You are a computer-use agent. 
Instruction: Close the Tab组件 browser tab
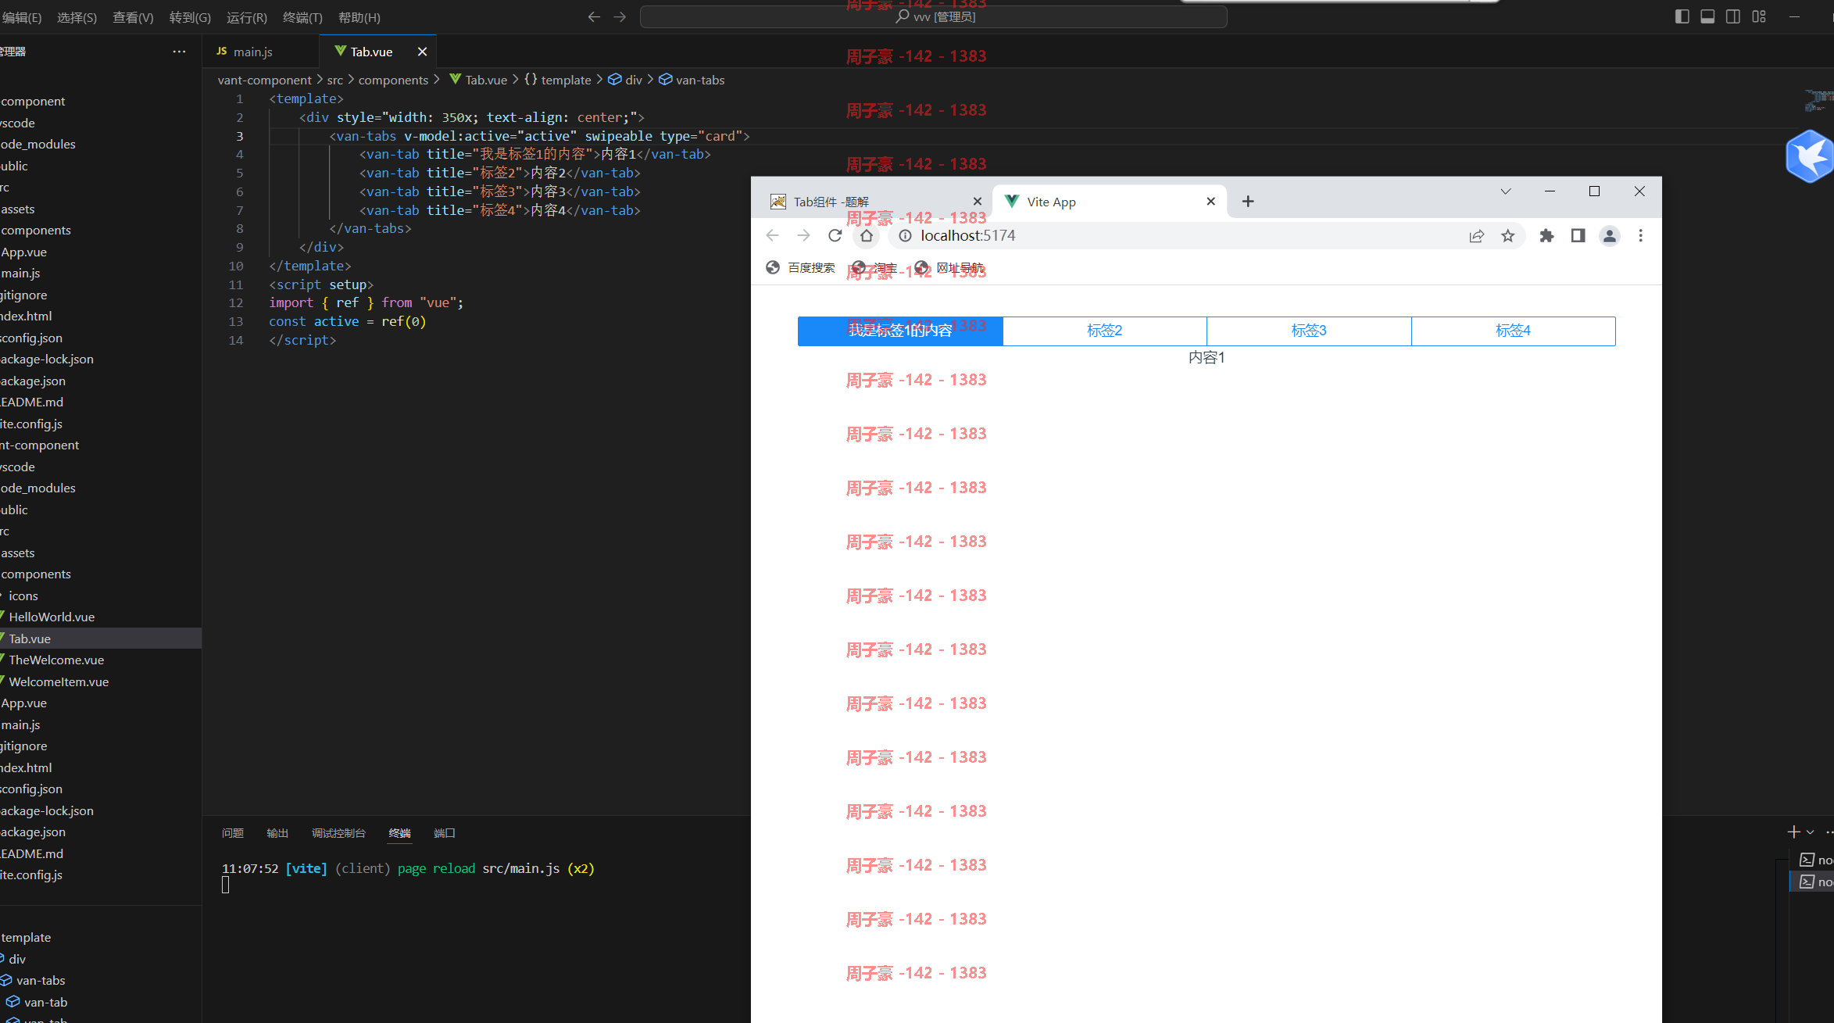pyautogui.click(x=977, y=202)
